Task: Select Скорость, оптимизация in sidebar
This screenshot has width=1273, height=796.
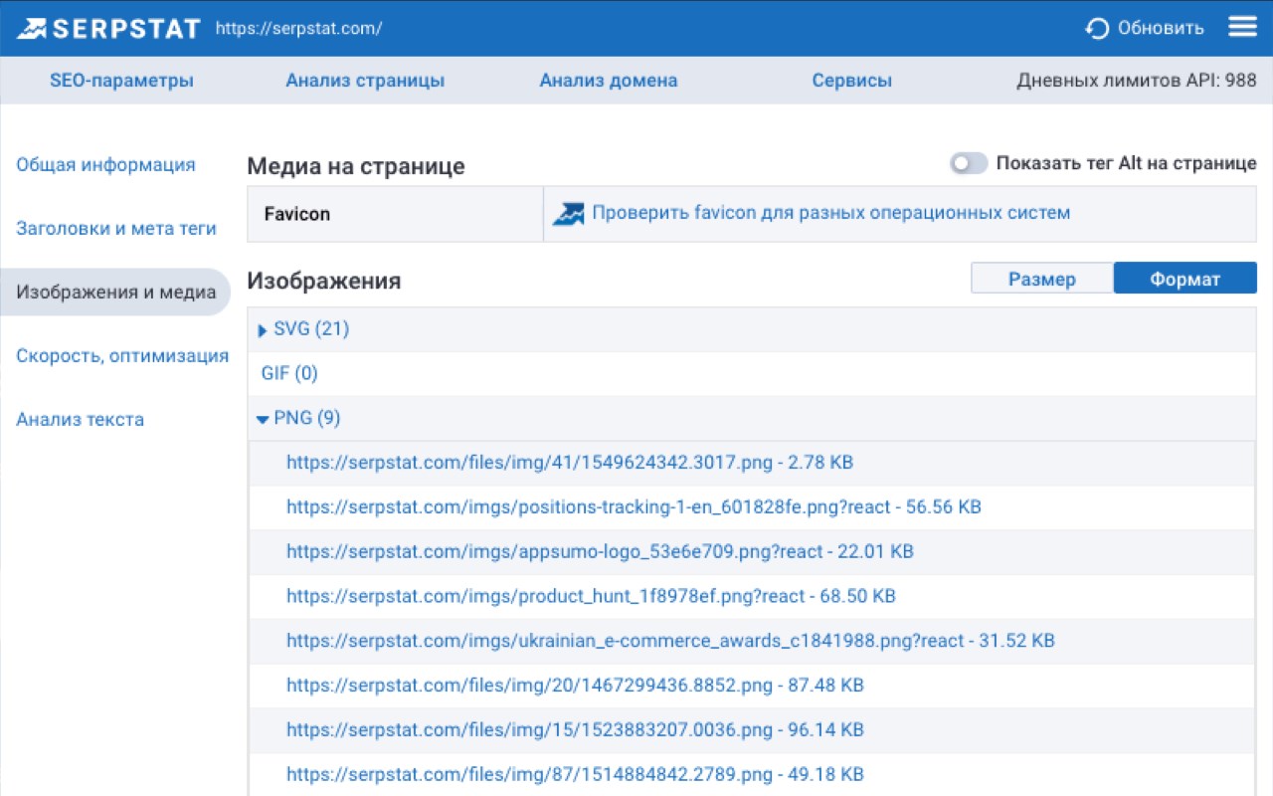Action: tap(122, 356)
